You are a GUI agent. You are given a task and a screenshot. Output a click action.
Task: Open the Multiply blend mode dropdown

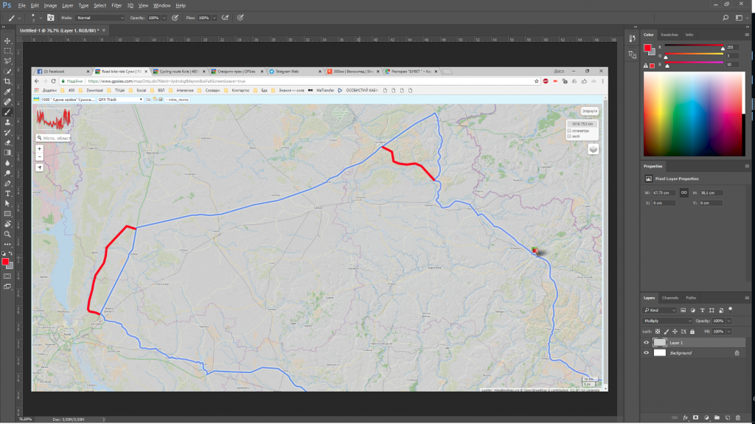pyautogui.click(x=667, y=321)
